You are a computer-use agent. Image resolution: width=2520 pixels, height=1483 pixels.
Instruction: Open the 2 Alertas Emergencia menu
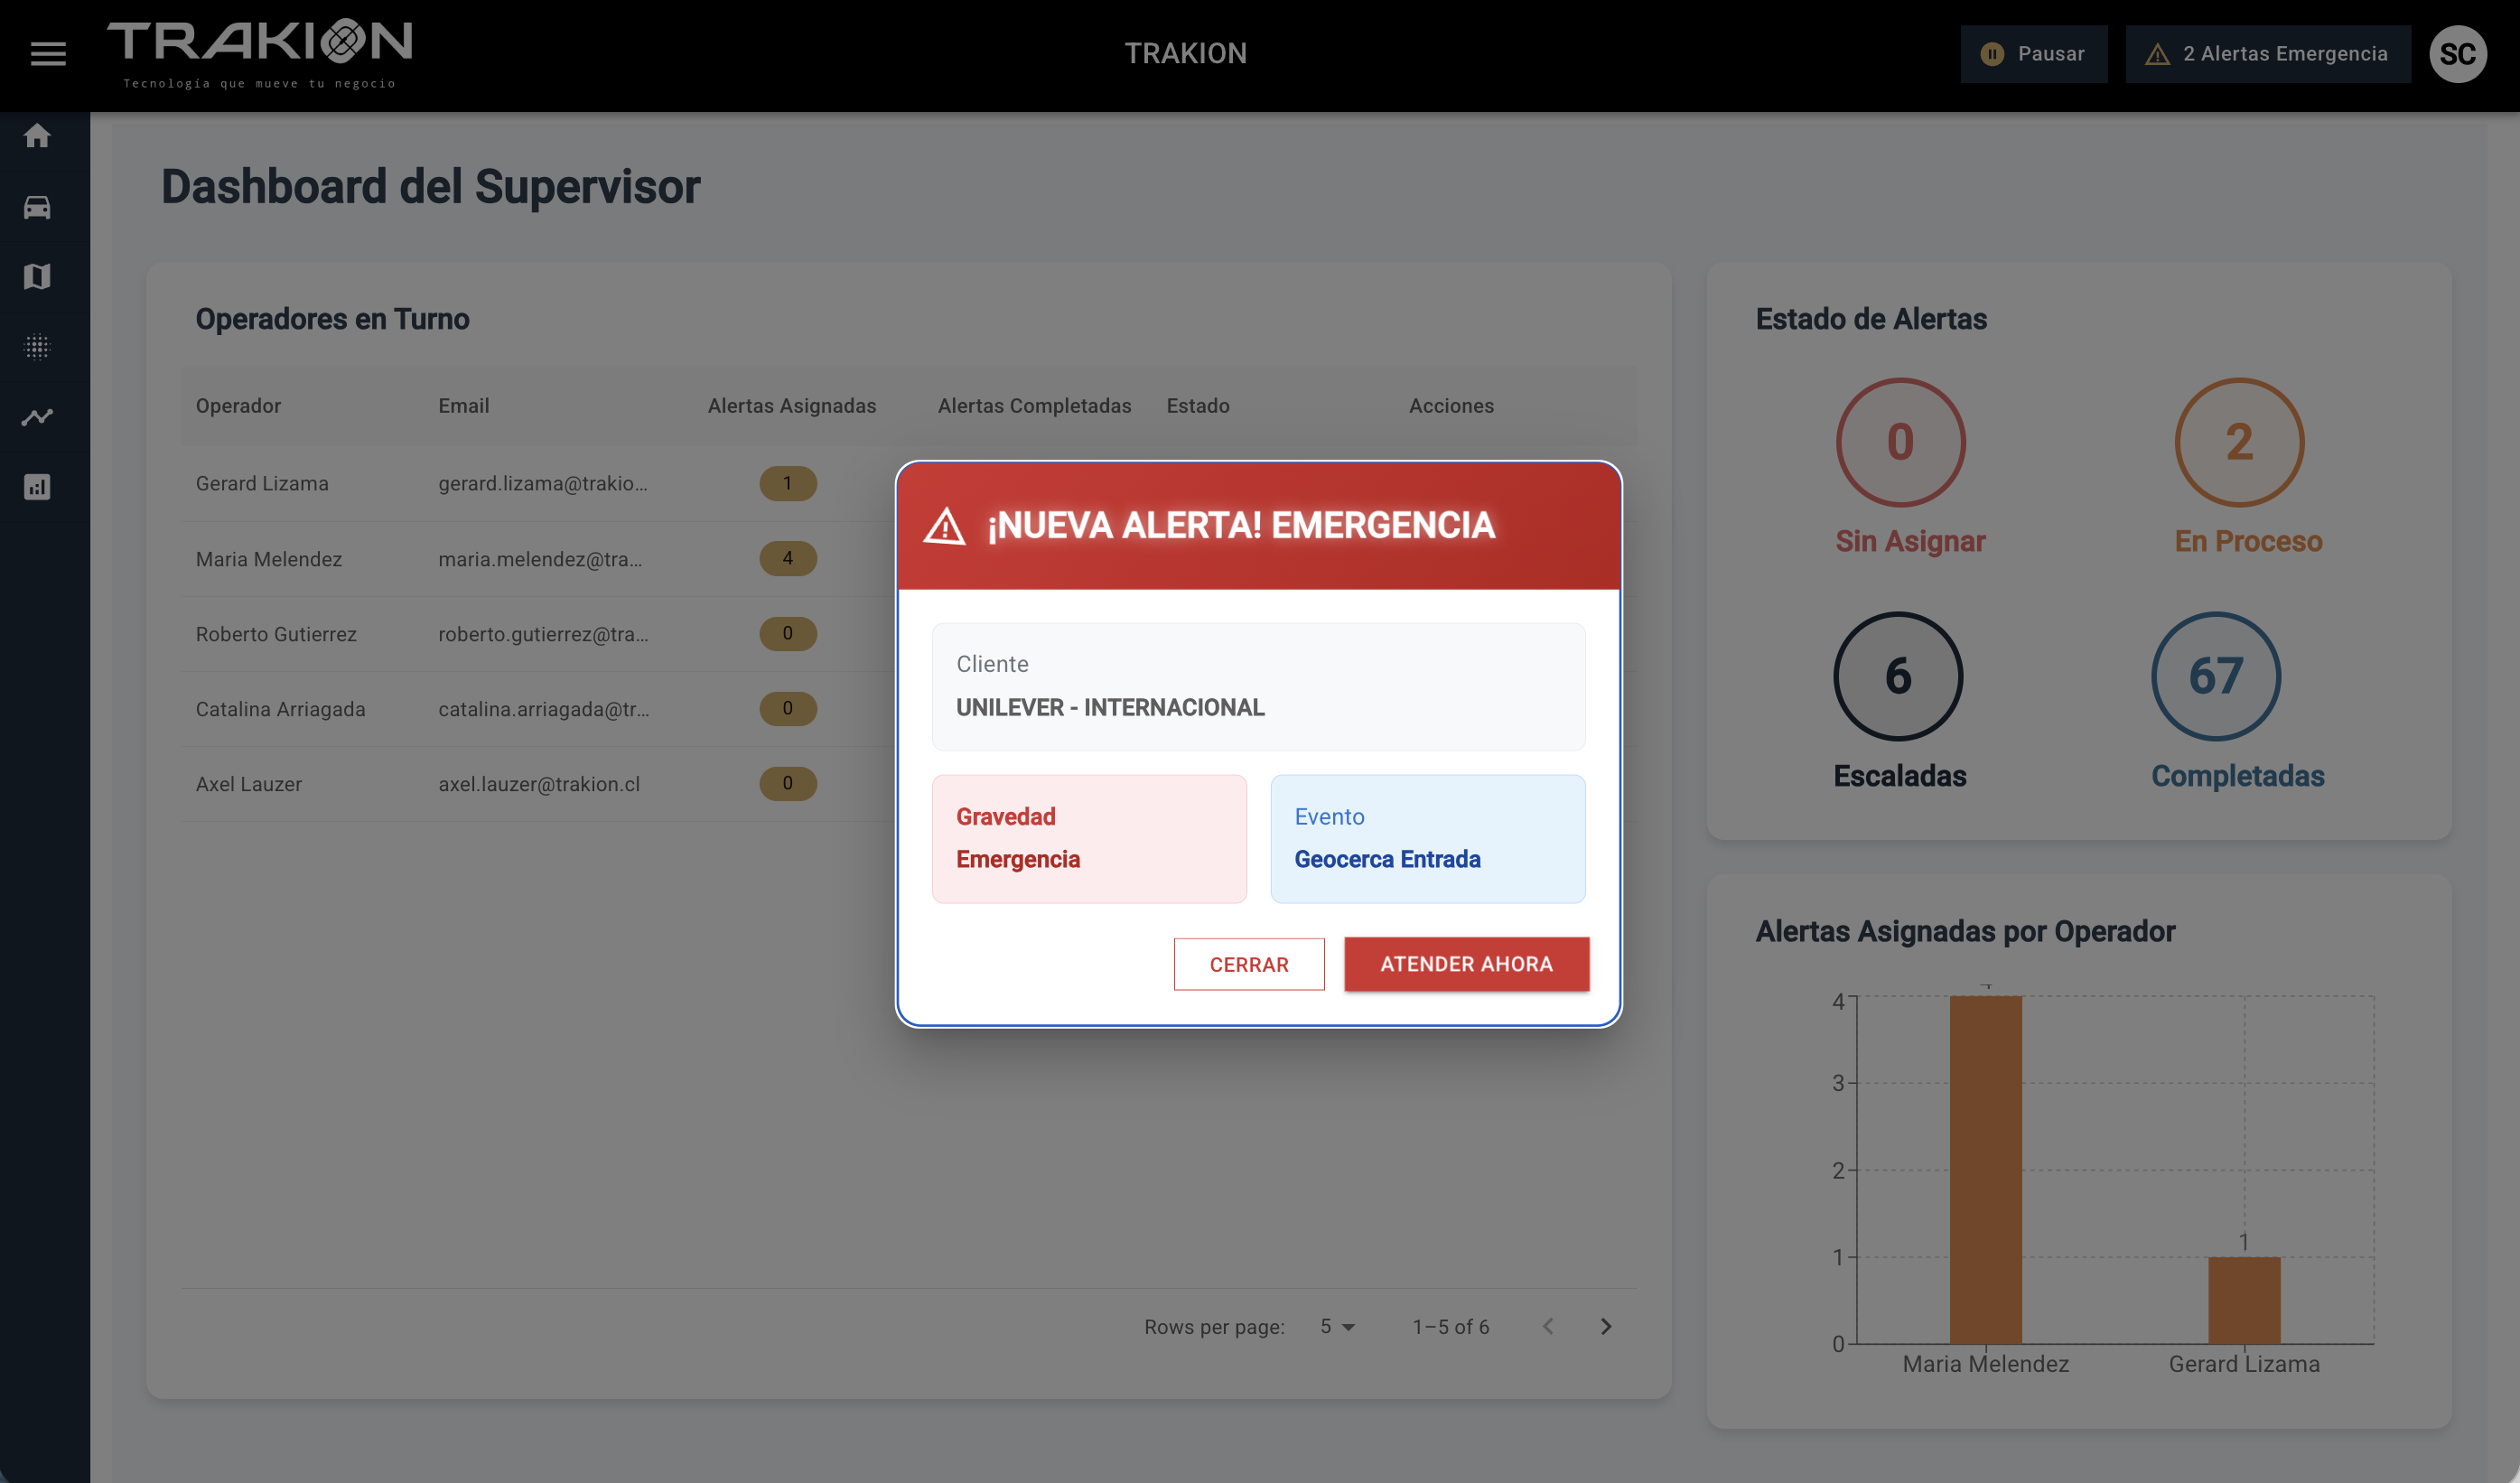pyautogui.click(x=2268, y=53)
